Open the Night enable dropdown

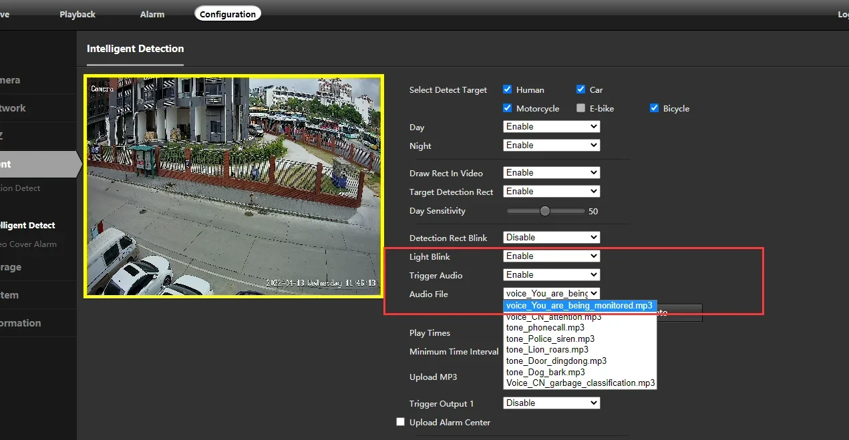point(551,146)
